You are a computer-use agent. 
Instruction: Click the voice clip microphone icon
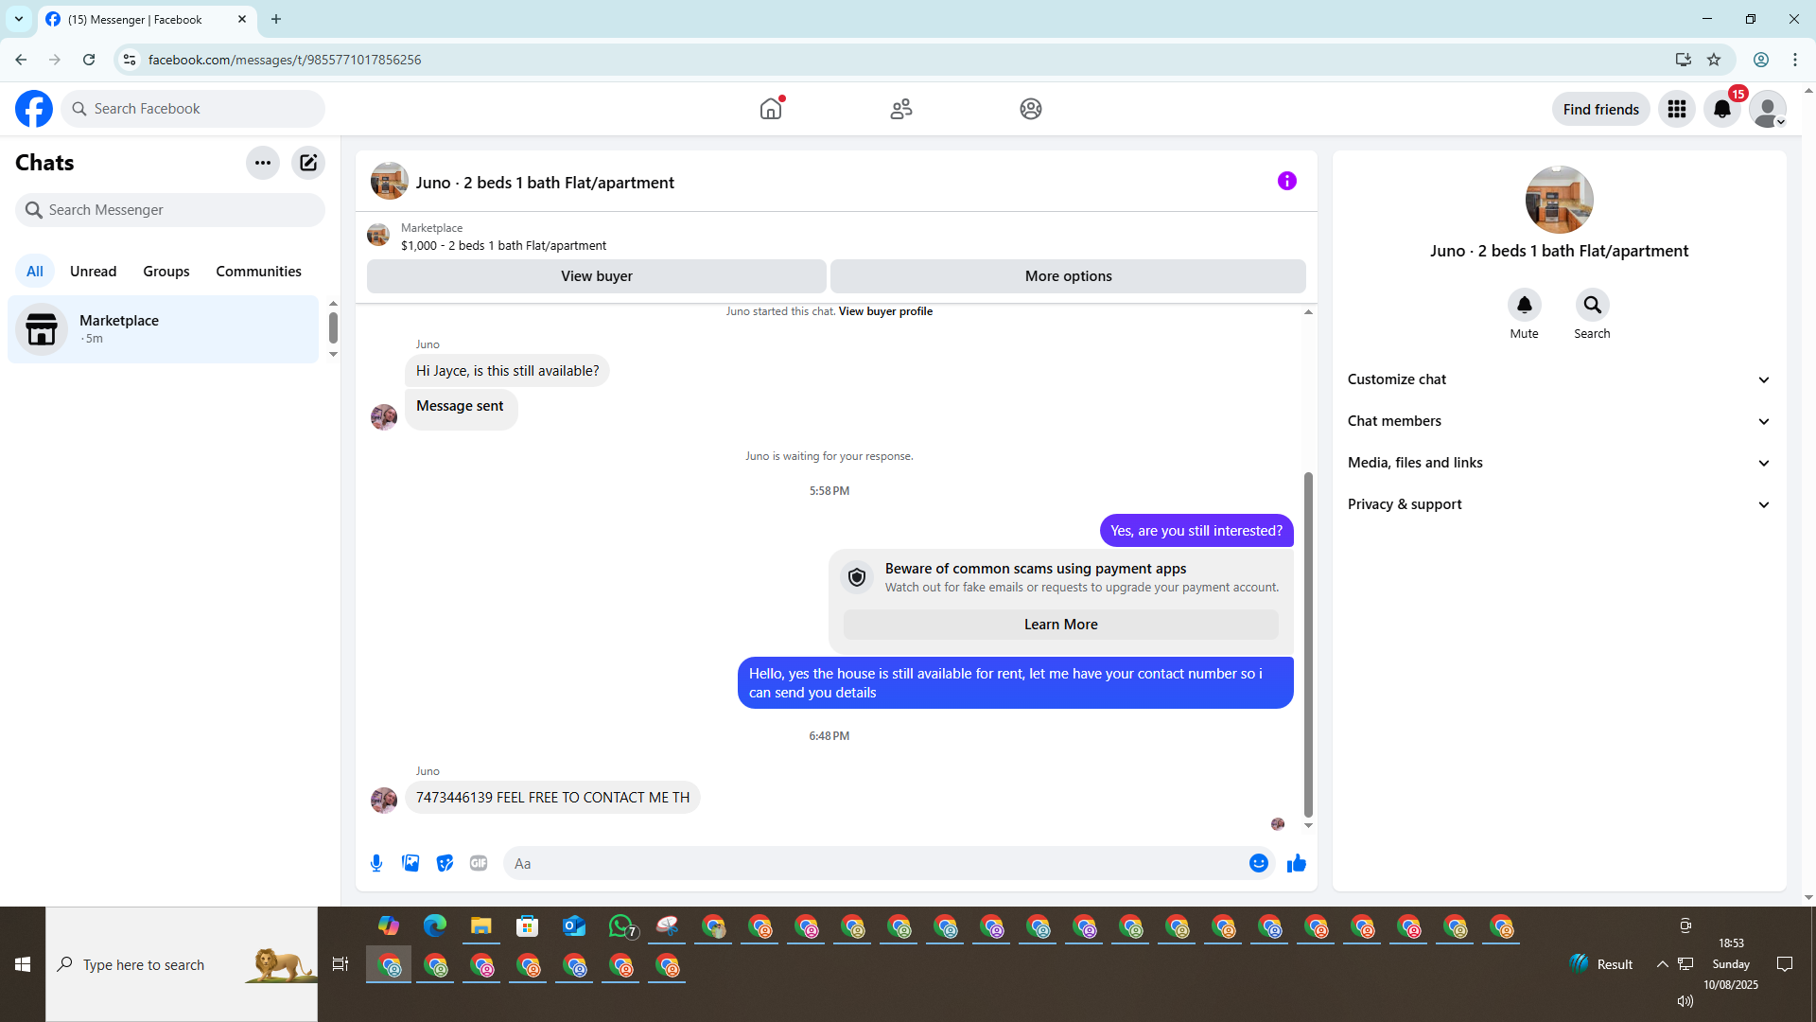376,863
